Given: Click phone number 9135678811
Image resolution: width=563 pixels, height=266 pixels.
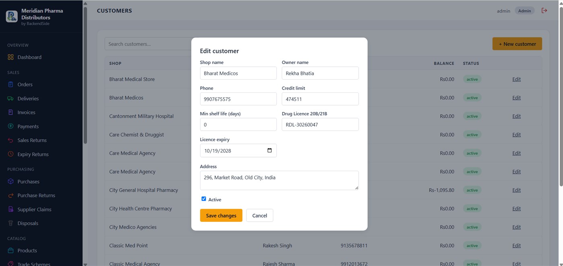Looking at the screenshot, I should tap(354, 246).
